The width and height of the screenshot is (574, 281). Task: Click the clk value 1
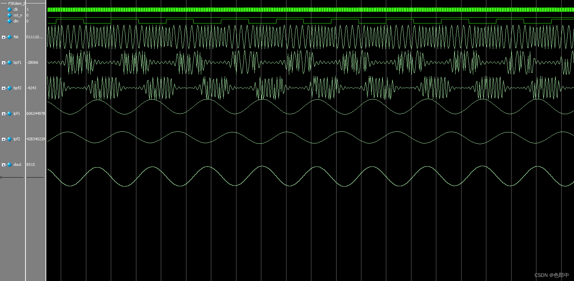click(x=28, y=9)
